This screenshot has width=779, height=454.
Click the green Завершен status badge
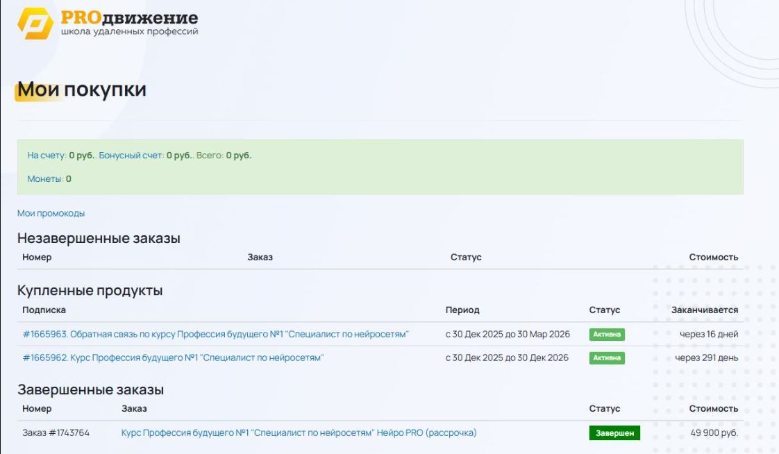pos(614,433)
